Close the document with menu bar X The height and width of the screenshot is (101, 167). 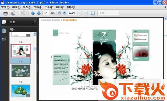(165, 7)
